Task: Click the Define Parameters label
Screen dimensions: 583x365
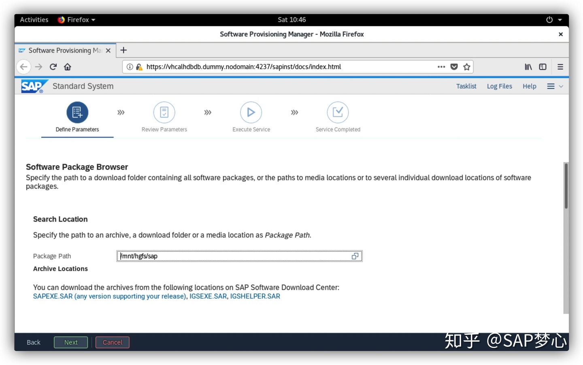Action: (x=77, y=129)
